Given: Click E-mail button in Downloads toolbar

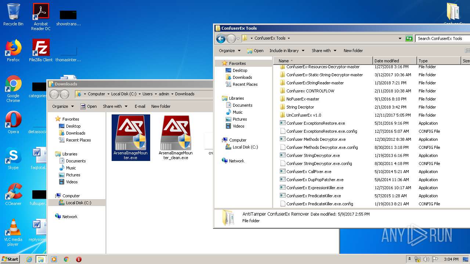Looking at the screenshot, I should [140, 106].
